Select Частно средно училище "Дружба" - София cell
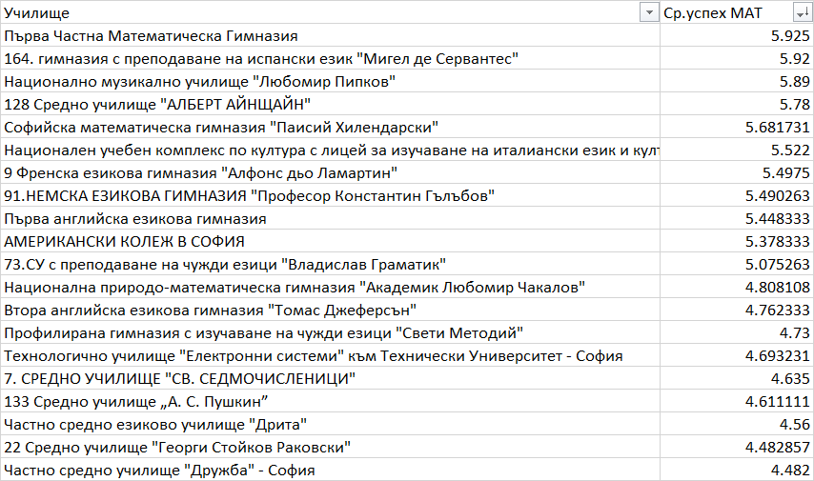814x481 pixels. (x=159, y=471)
